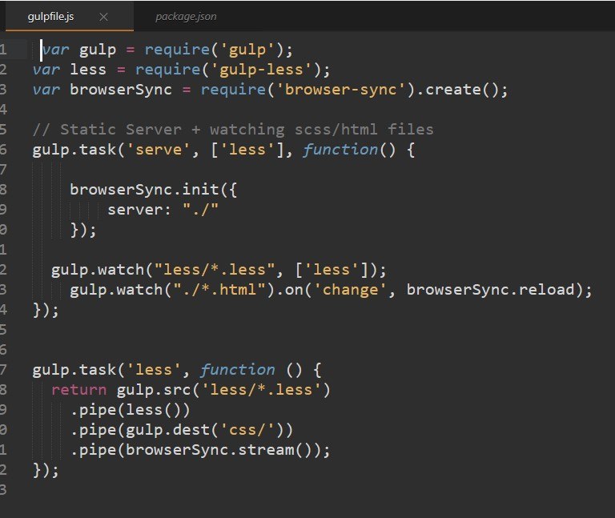Click the 'serve' task name string

tap(159, 150)
